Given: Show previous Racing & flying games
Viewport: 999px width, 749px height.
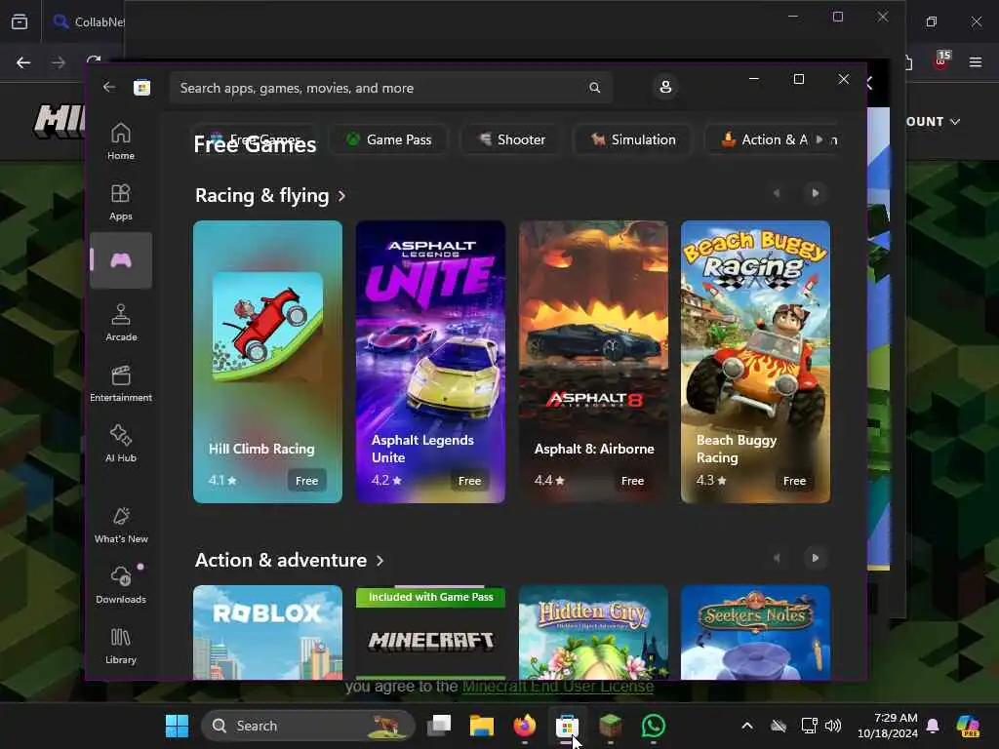Looking at the screenshot, I should (x=776, y=193).
